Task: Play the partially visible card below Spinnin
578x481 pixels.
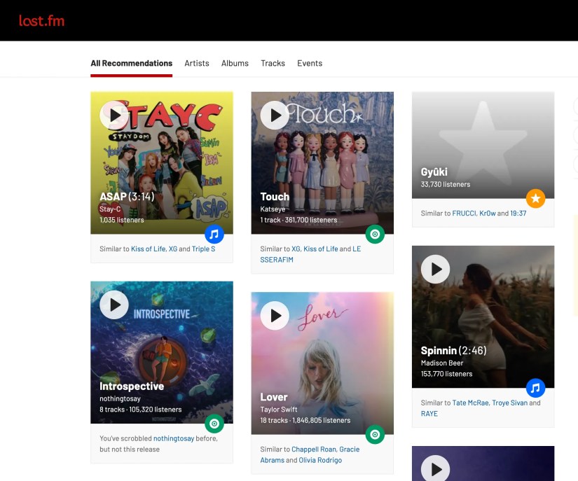Action: 435,469
